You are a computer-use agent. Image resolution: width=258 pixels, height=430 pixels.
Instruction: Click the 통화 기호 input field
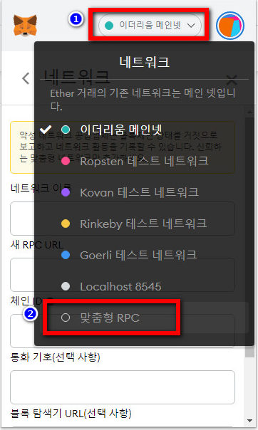pos(123,387)
